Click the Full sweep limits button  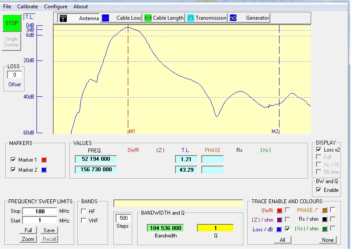tap(28, 230)
